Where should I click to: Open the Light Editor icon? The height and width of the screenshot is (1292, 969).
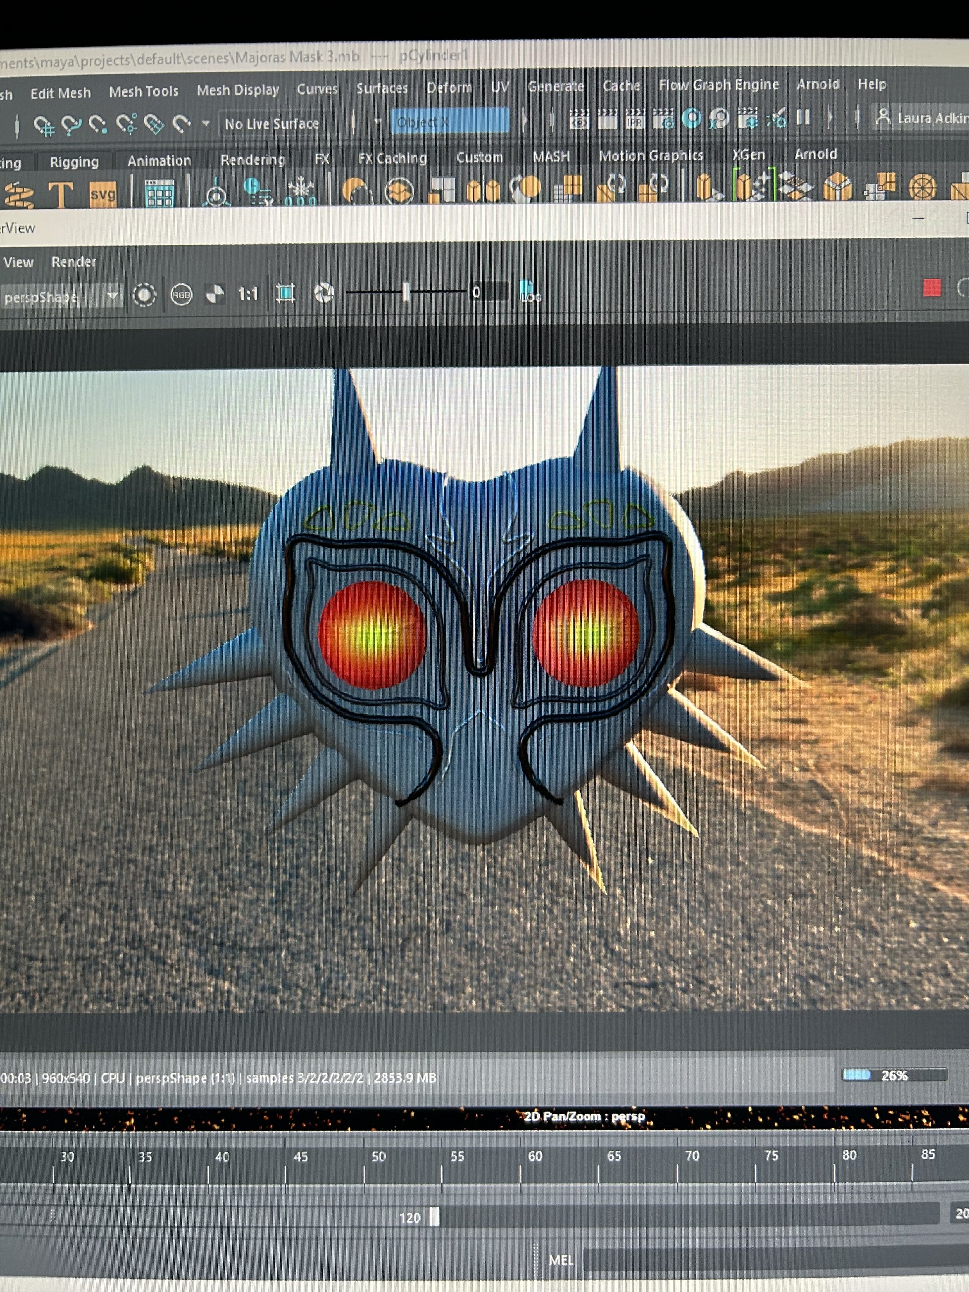[x=776, y=117]
